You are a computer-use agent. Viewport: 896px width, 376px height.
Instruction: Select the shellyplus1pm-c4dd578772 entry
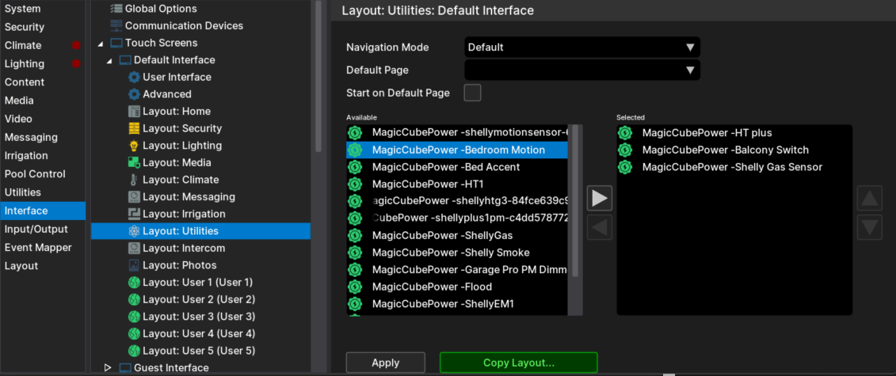pyautogui.click(x=457, y=218)
